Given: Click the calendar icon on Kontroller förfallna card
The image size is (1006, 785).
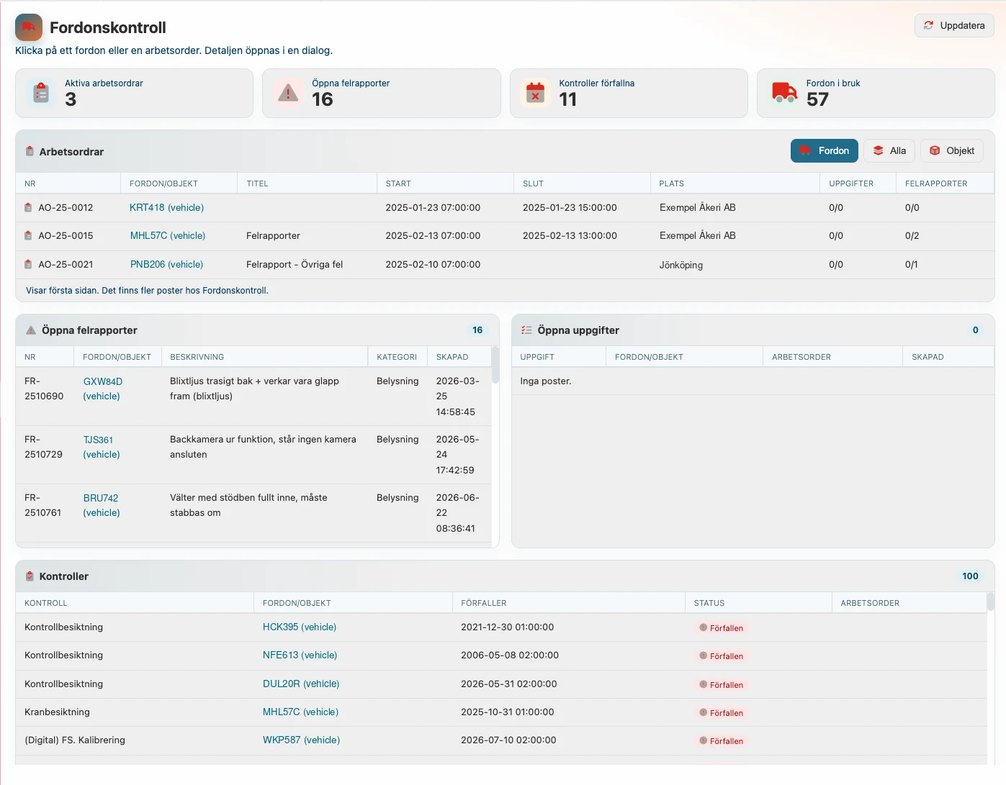Looking at the screenshot, I should pos(535,93).
